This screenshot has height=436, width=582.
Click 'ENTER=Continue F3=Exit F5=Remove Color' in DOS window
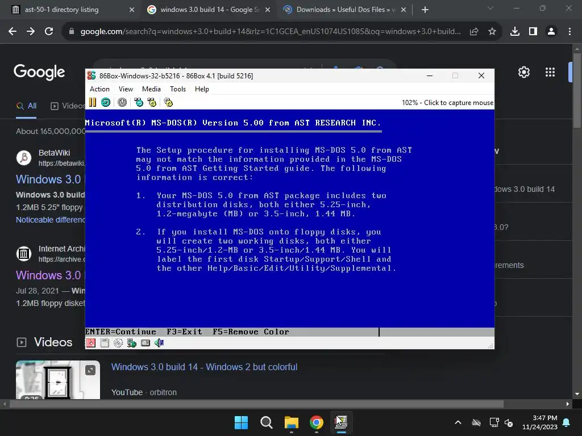pyautogui.click(x=187, y=332)
